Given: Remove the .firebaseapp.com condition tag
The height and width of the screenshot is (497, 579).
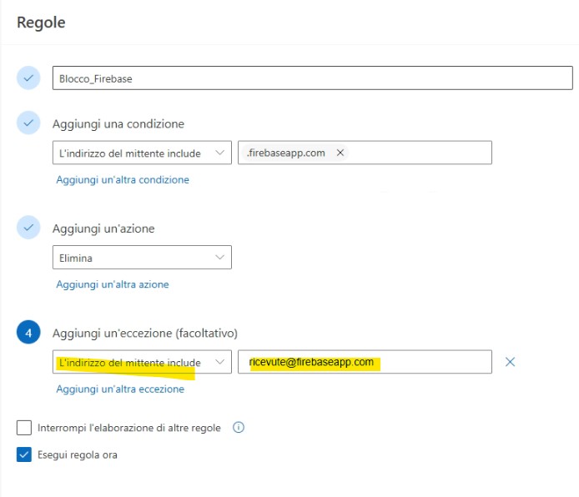Looking at the screenshot, I should pyautogui.click(x=340, y=153).
